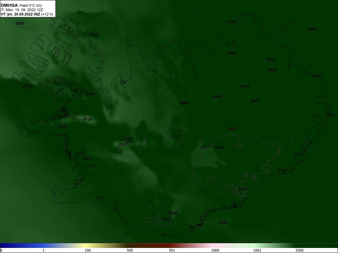This screenshot has width=338, height=253.
Task: Click the 2717 value inside Hofsjökull outline
Action: tap(176, 137)
